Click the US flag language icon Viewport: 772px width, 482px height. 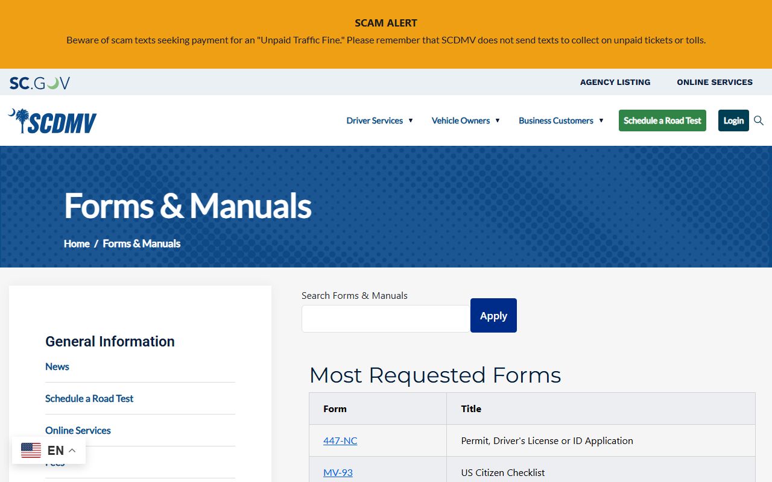click(x=31, y=450)
